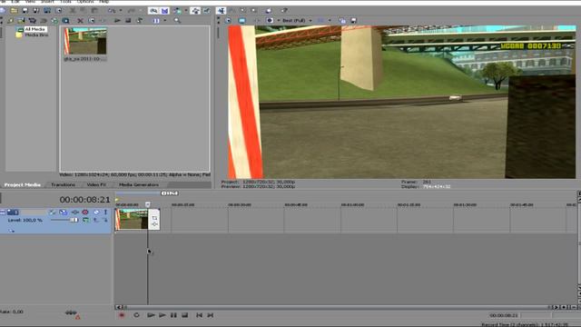Expand track keyframes on video track

pos(12,231)
